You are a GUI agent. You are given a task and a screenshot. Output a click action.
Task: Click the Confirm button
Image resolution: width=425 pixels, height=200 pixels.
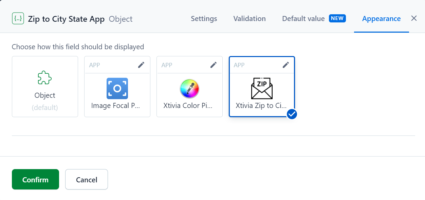(35, 179)
